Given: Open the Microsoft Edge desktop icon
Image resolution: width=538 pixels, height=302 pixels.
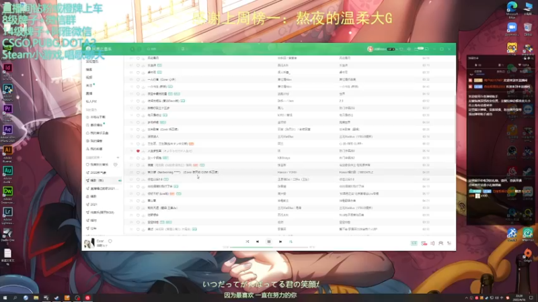Looking at the screenshot, I should pyautogui.click(x=512, y=9).
